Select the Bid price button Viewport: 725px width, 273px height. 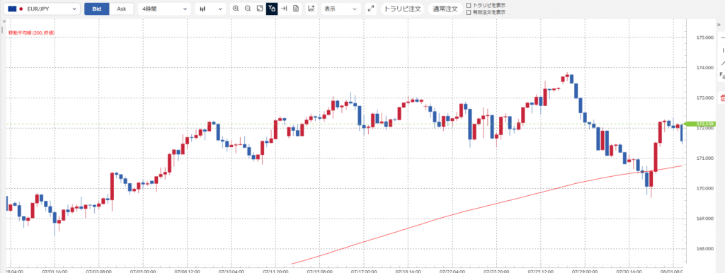click(x=96, y=8)
